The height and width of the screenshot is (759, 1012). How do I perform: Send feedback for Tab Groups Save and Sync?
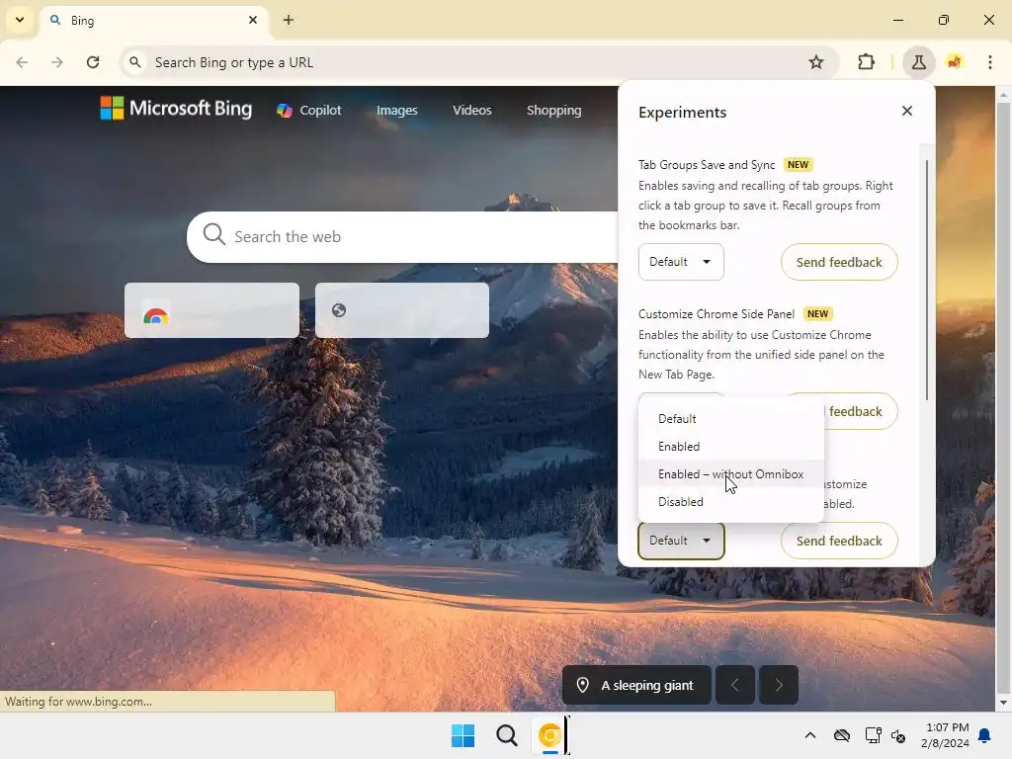tap(839, 262)
